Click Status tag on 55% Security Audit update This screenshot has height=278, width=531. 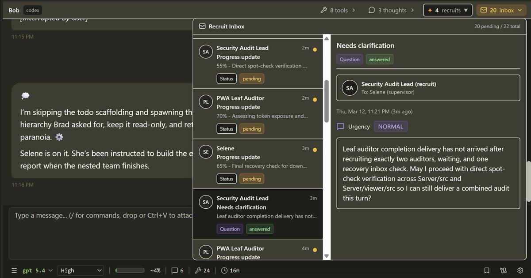pos(227,79)
